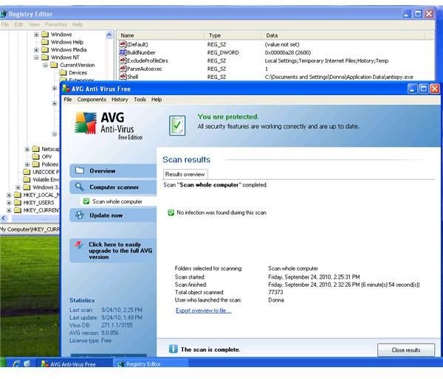The image size is (443, 379).
Task: Click registry tree scroll up arrow
Action: [109, 35]
